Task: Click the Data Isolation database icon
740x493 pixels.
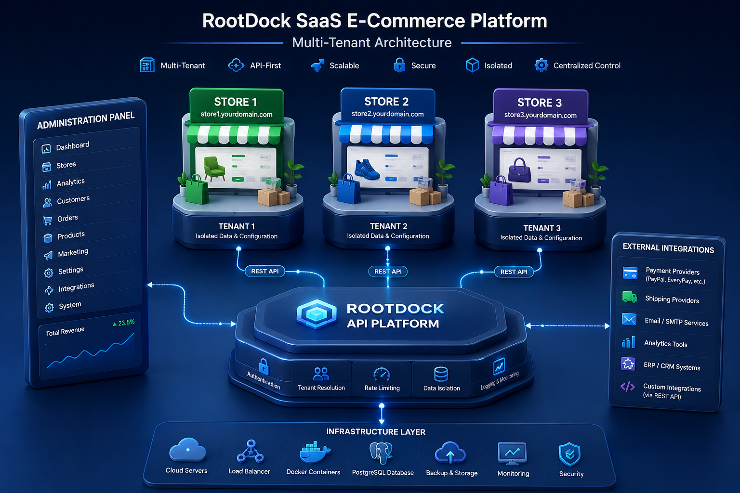Action: 441,374
